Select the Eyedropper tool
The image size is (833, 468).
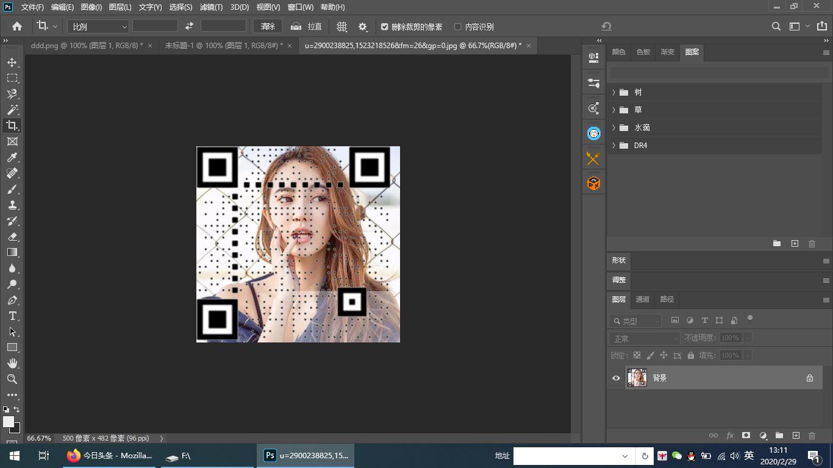click(12, 158)
